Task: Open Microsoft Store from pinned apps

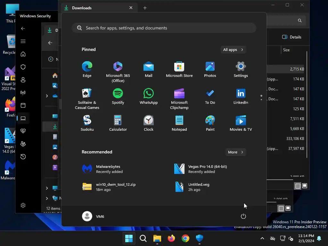Action: (x=179, y=70)
